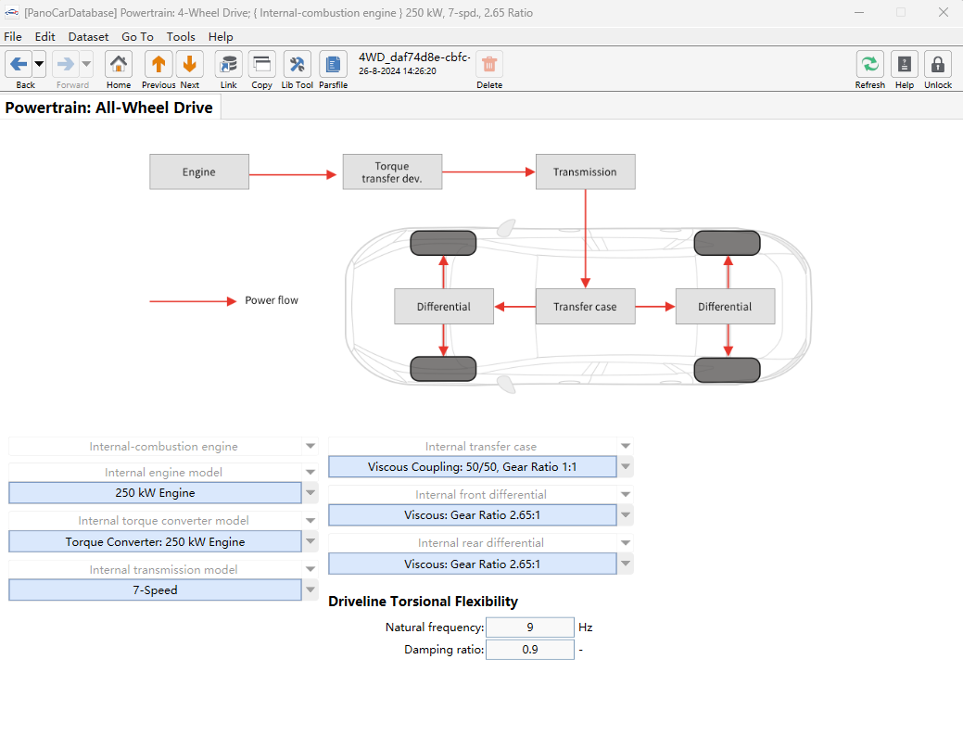Image resolution: width=963 pixels, height=748 pixels.
Task: Click the Unlock padlock icon
Action: [x=938, y=64]
